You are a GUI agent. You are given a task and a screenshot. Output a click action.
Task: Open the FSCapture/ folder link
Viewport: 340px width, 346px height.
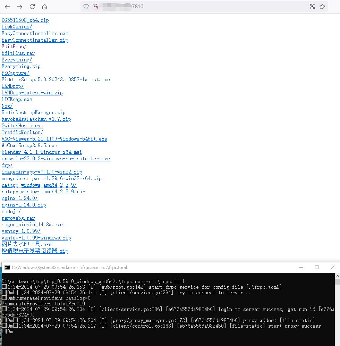[16, 73]
